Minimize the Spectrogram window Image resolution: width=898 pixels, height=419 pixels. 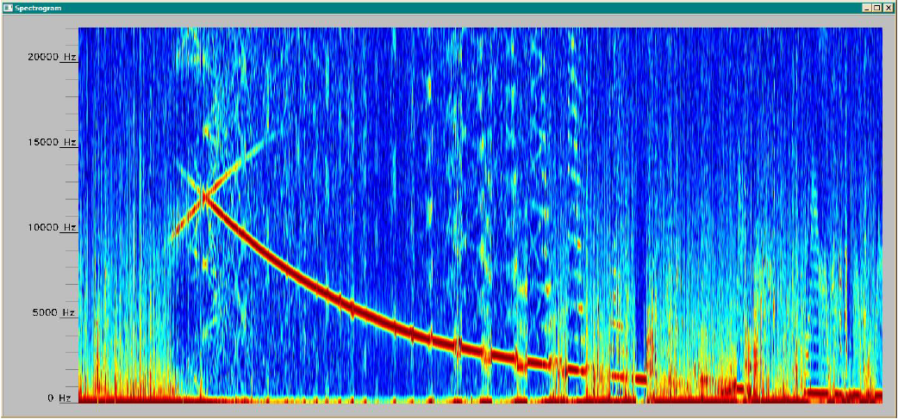(x=868, y=9)
